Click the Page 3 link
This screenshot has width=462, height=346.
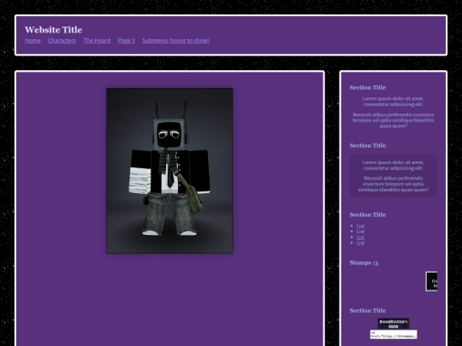127,41
